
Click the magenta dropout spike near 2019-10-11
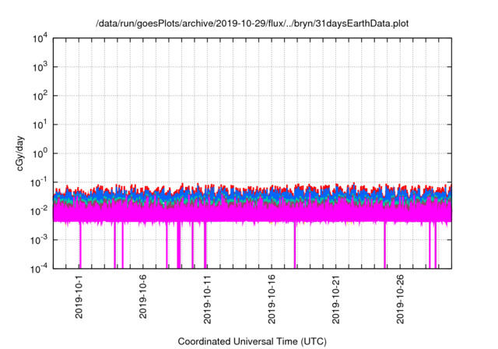(x=205, y=245)
